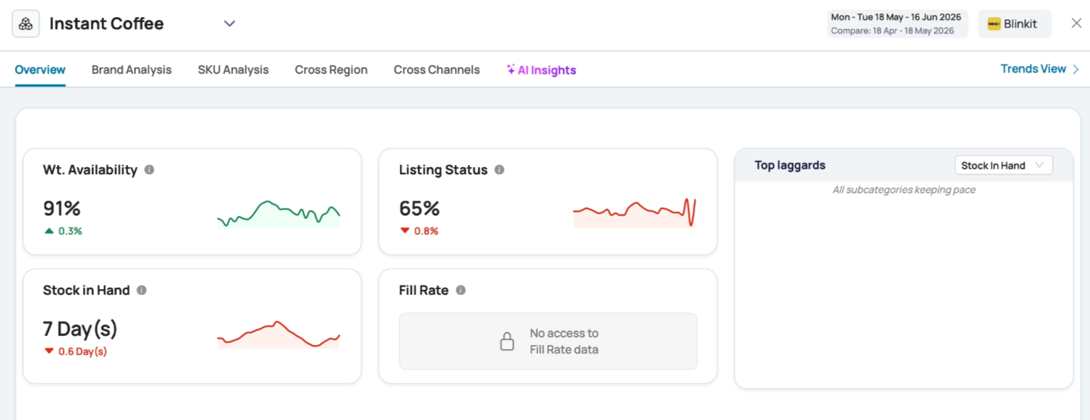Expand the Instant Coffee category dropdown arrow
This screenshot has height=420, width=1090.
click(229, 23)
